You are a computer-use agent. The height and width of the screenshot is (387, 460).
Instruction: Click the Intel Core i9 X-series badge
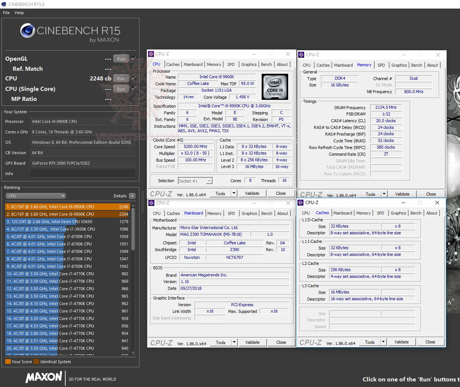click(275, 87)
